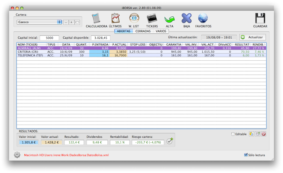
Task: Select the CRITERIA (CRI) row
Action: (141, 52)
